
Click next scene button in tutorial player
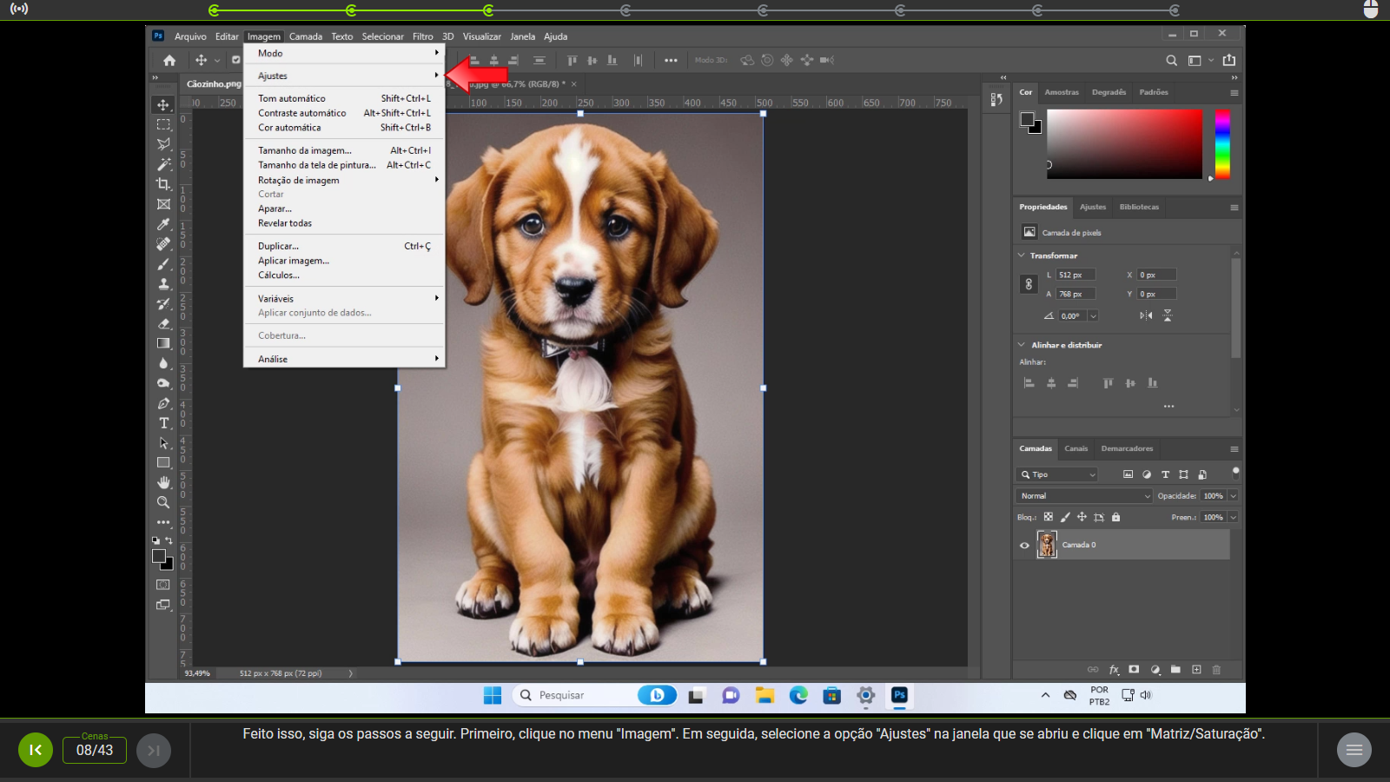[x=153, y=750]
